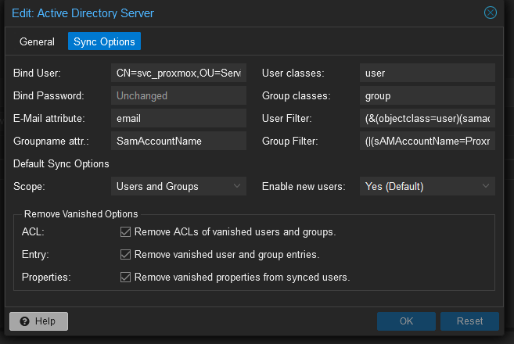The image size is (514, 344).
Task: Click the User Filter label
Action: pos(286,118)
